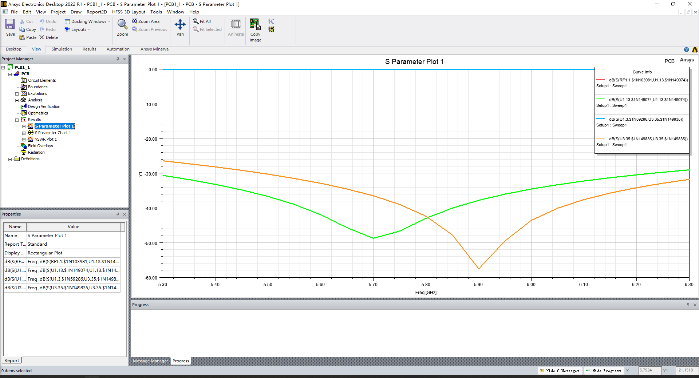Click the Value column header

74,227
